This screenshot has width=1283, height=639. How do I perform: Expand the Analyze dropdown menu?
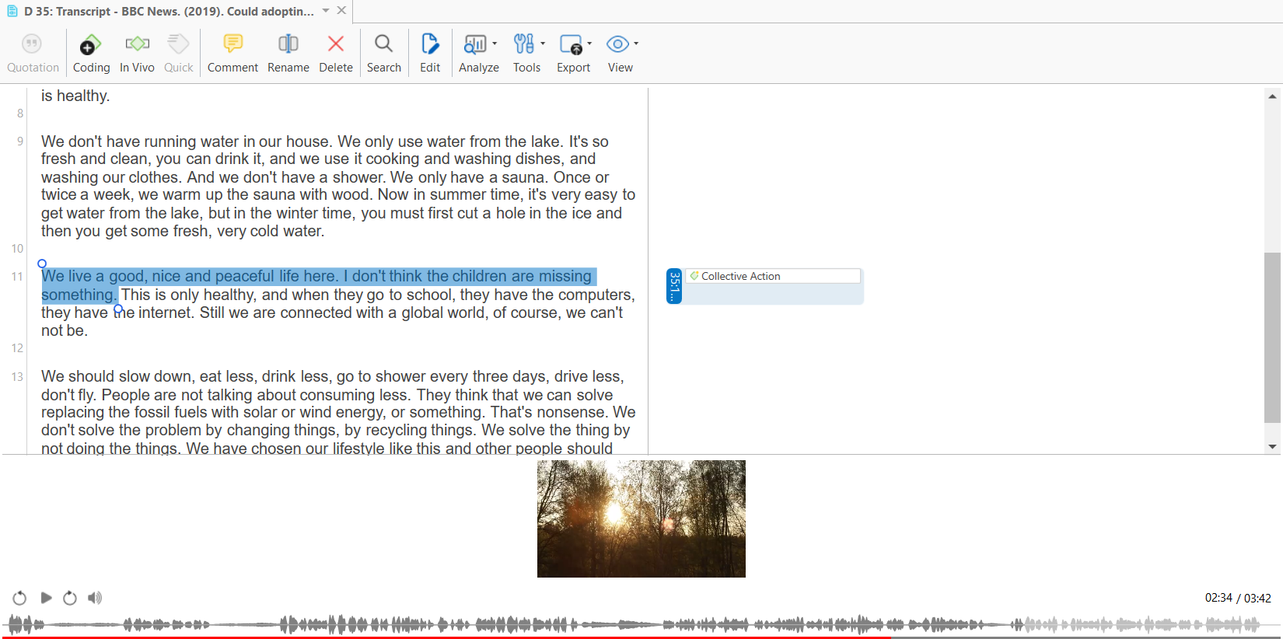(495, 44)
